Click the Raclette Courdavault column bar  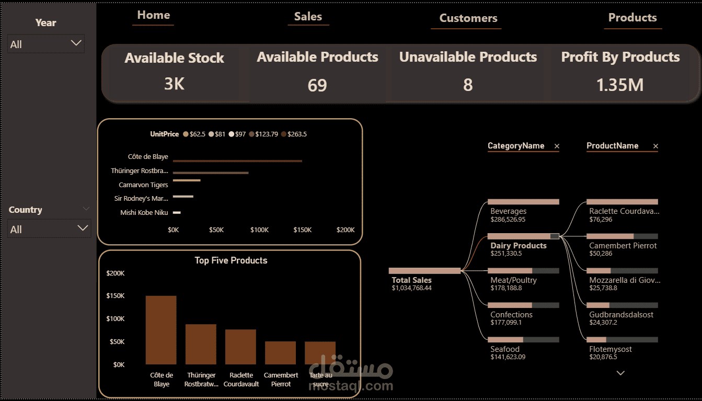coord(240,347)
